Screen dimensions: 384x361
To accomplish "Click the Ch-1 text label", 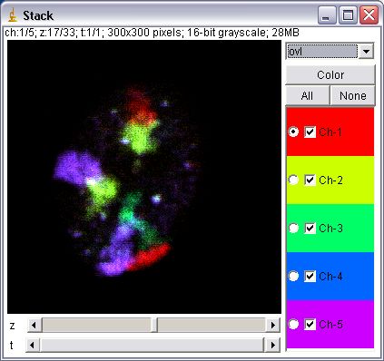I will (x=330, y=132).
